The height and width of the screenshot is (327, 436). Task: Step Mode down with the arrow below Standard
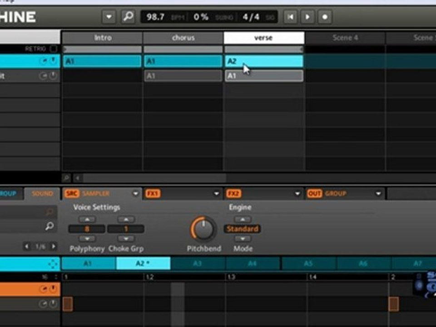click(243, 238)
